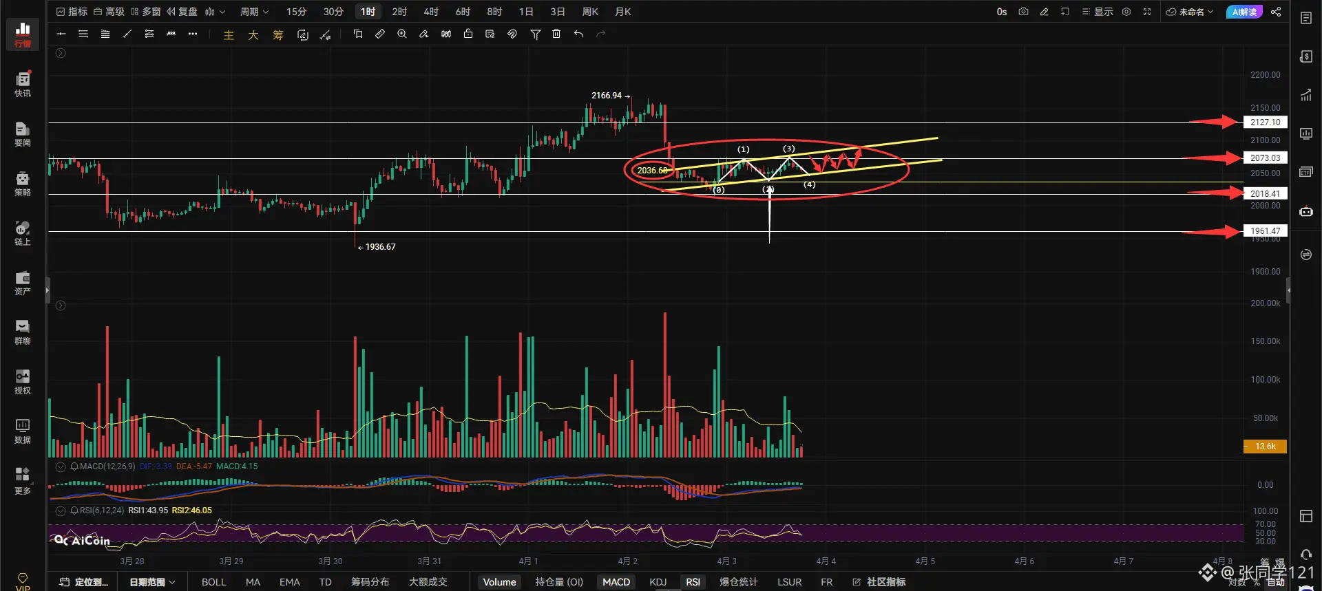Open the 多窗 multi-window button
This screenshot has height=591, width=1322.
click(145, 12)
